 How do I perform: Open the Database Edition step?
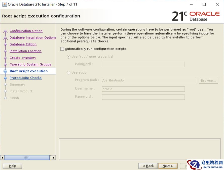coord(23,44)
